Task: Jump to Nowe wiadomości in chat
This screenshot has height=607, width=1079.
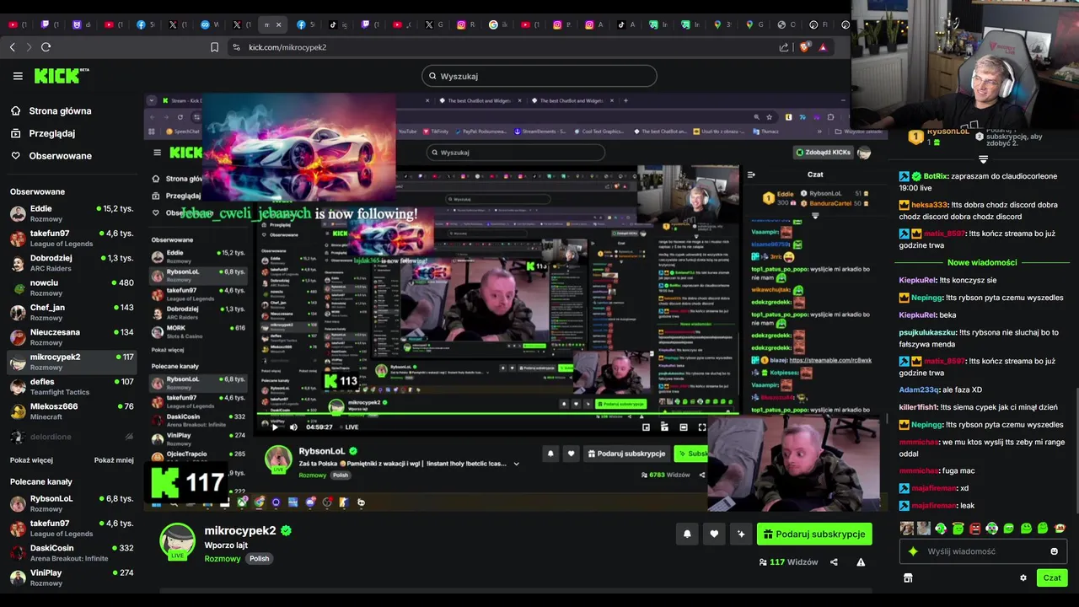Action: coord(982,262)
